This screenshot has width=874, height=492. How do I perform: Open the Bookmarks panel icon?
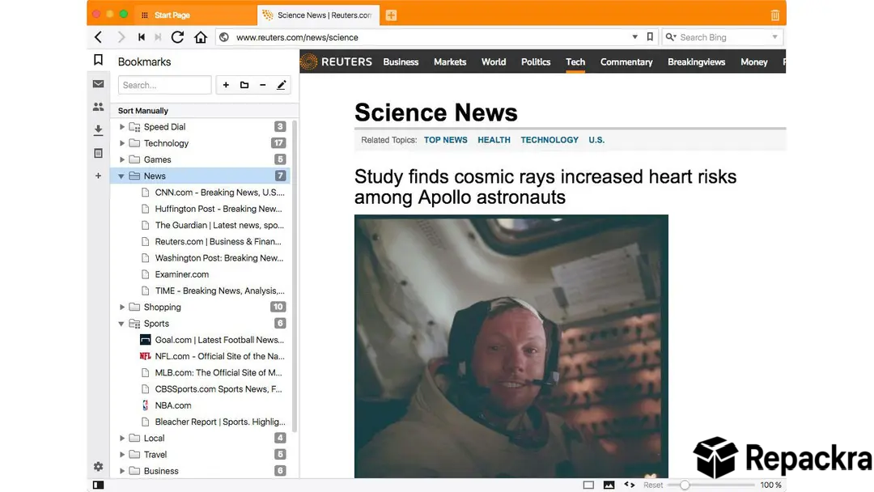click(x=98, y=60)
